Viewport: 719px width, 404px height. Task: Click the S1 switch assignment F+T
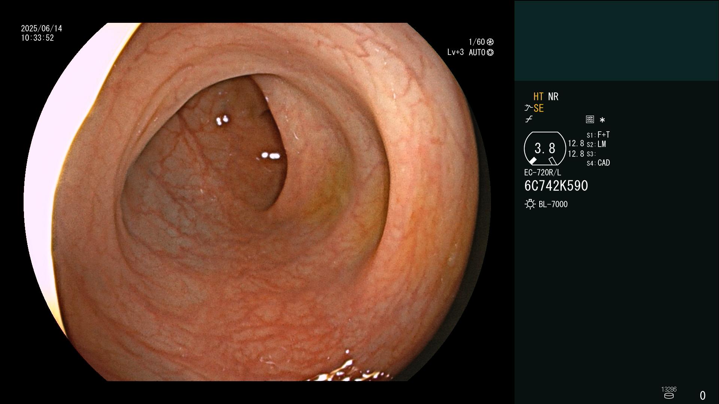[x=598, y=135]
